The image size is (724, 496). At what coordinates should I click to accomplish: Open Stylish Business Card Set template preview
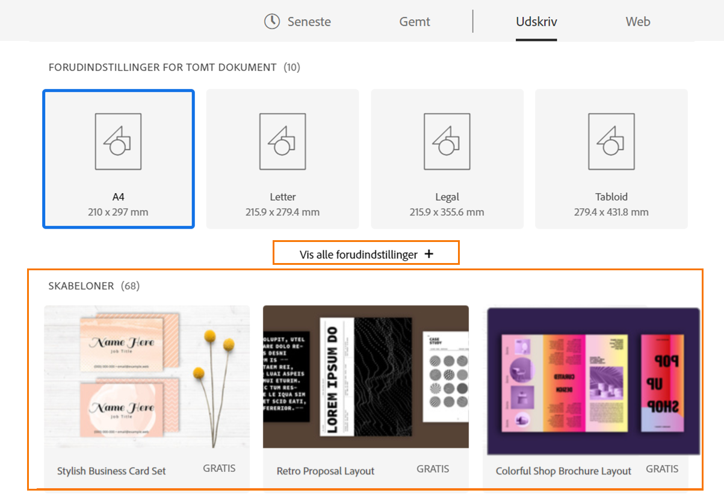[x=147, y=377]
